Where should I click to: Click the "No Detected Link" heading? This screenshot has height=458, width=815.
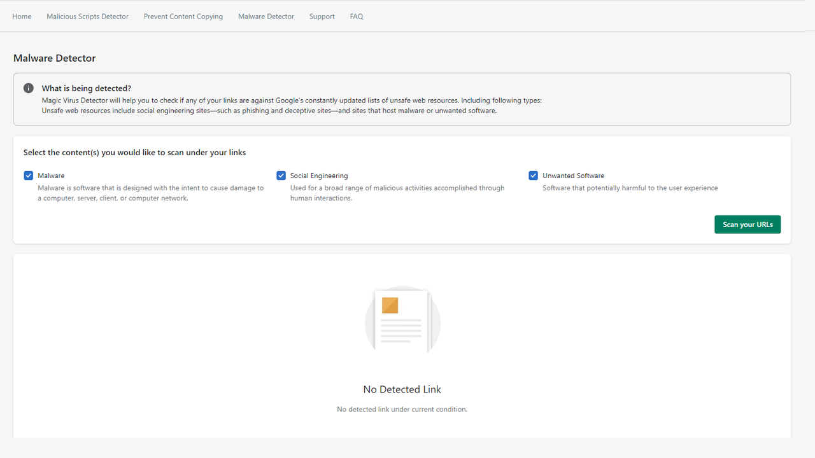(x=402, y=389)
